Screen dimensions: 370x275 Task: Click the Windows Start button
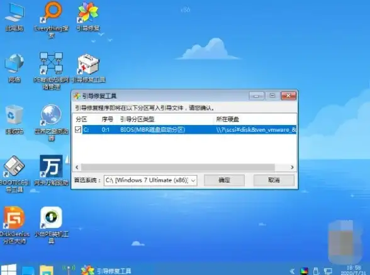9,270
